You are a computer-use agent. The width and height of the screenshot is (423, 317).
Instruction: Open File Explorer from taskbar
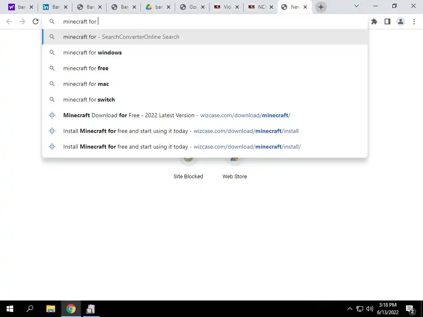click(51, 309)
